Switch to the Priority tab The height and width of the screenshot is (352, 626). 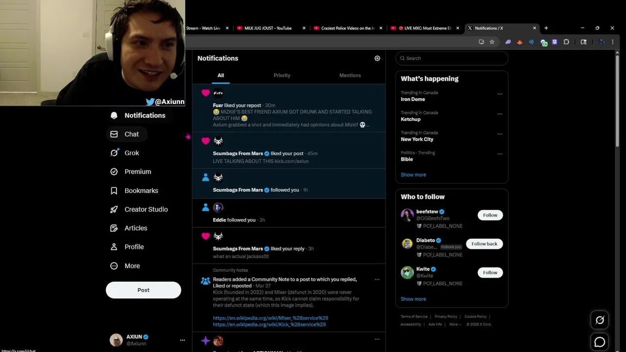click(282, 75)
